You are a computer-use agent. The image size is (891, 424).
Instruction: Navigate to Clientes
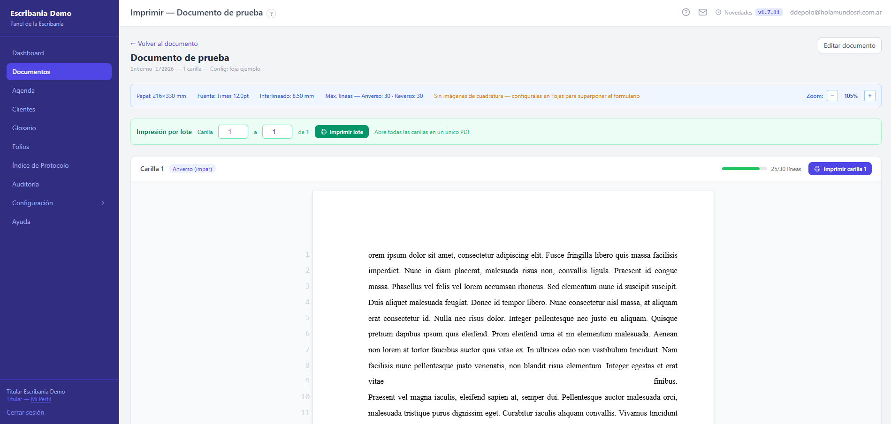pyautogui.click(x=59, y=109)
